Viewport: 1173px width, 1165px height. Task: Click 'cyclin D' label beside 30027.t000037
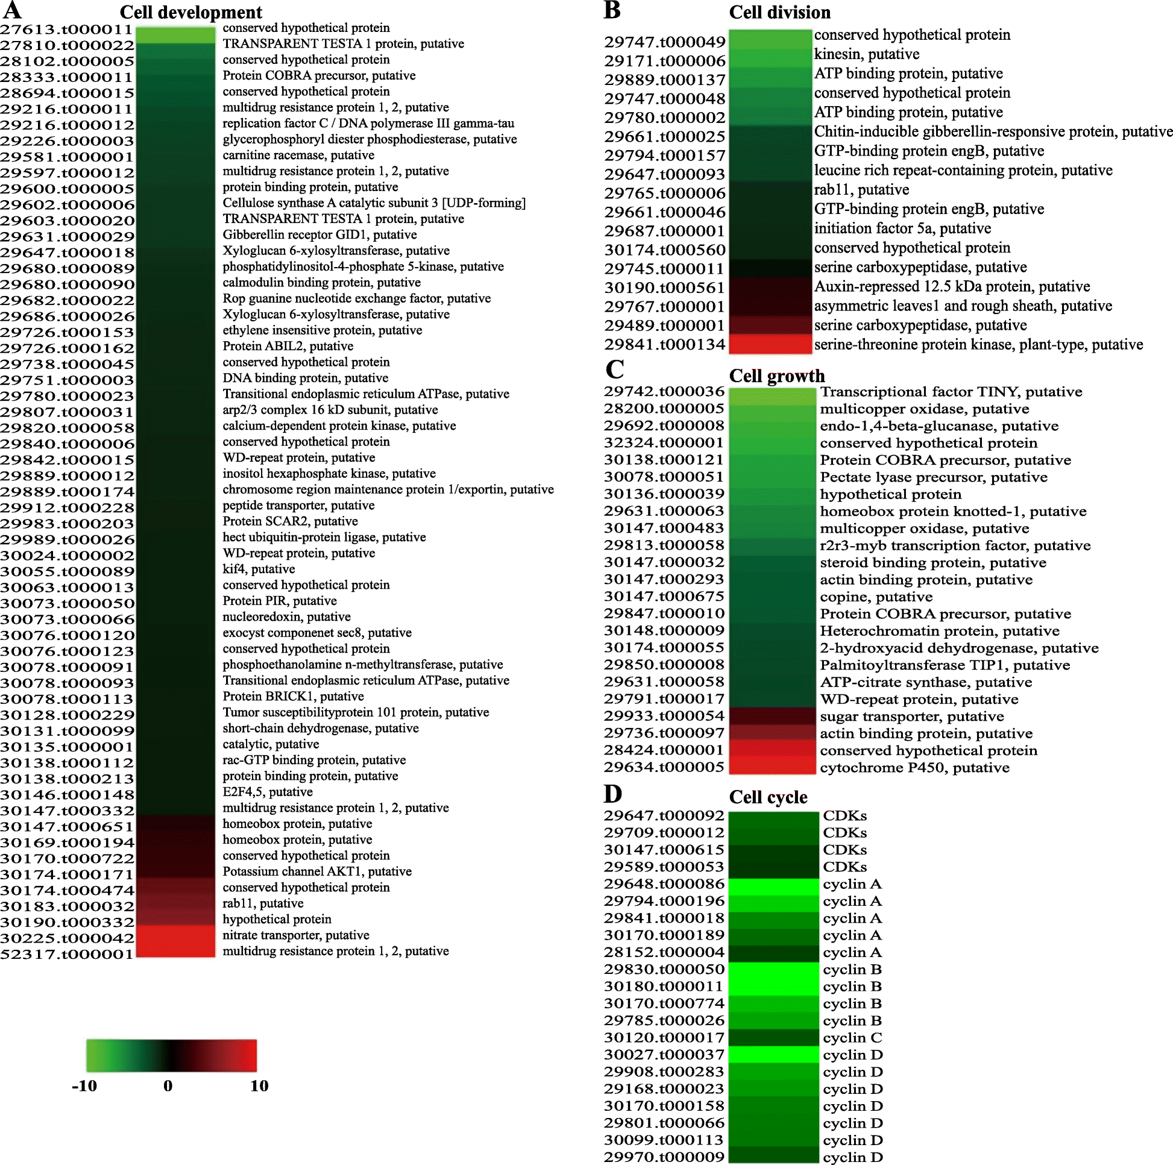(852, 1055)
